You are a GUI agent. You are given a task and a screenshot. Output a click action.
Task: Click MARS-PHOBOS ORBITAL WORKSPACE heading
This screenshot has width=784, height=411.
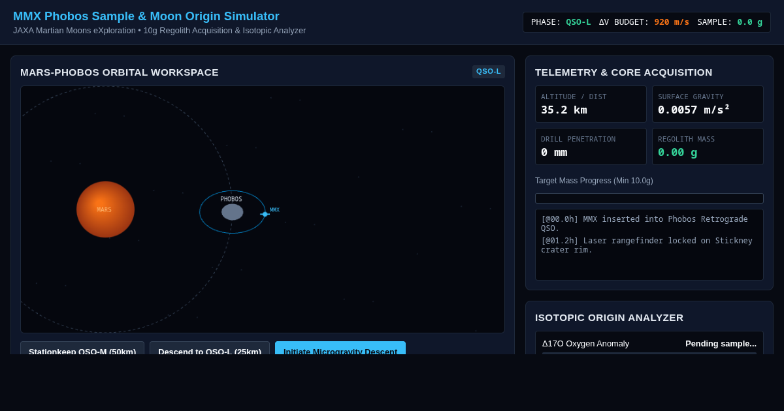pyautogui.click(x=120, y=72)
